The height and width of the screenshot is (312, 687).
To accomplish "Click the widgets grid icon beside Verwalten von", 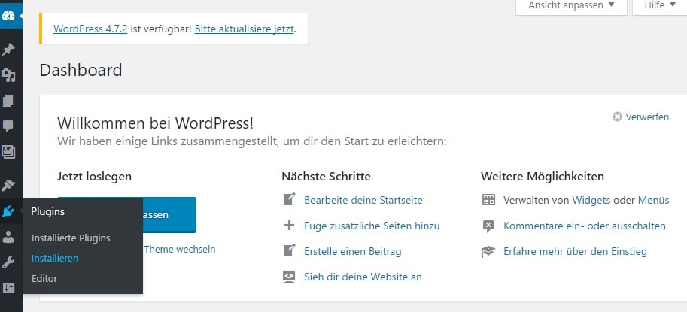I will [x=488, y=201].
